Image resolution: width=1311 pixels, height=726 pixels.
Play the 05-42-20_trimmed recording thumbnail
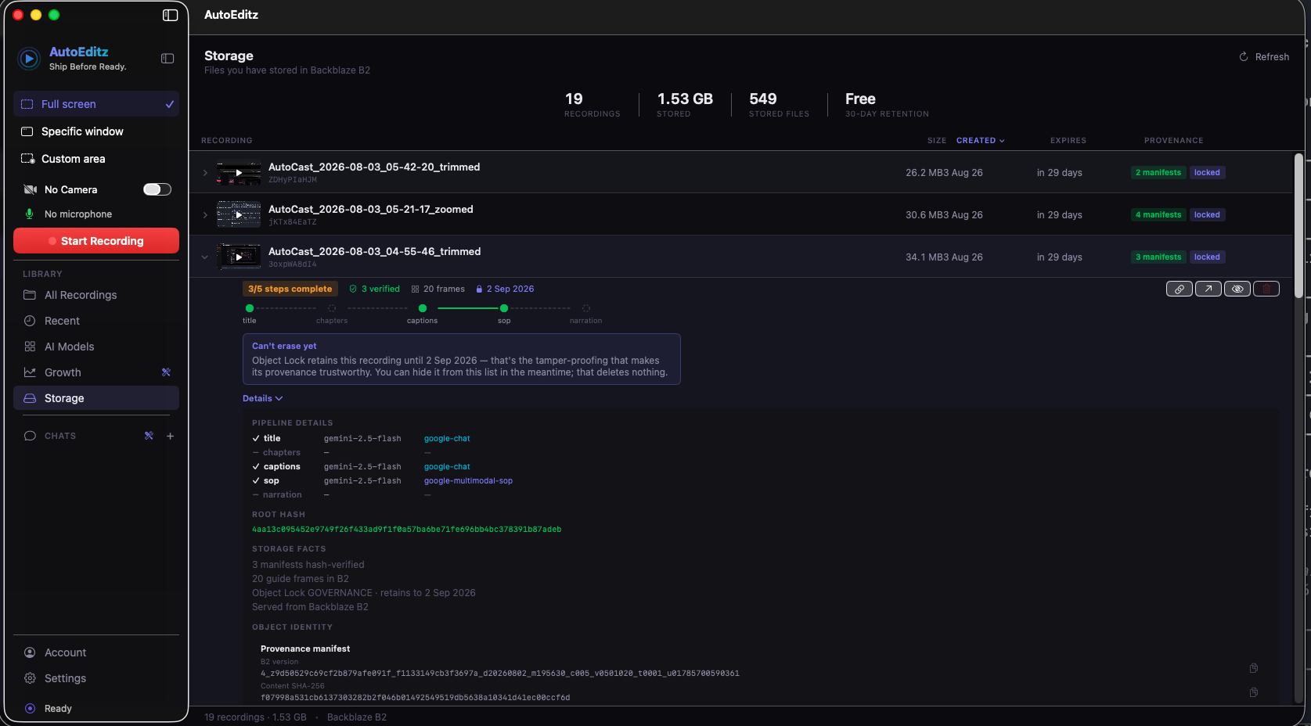239,173
